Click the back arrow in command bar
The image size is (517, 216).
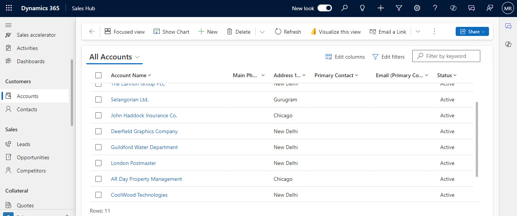point(92,32)
